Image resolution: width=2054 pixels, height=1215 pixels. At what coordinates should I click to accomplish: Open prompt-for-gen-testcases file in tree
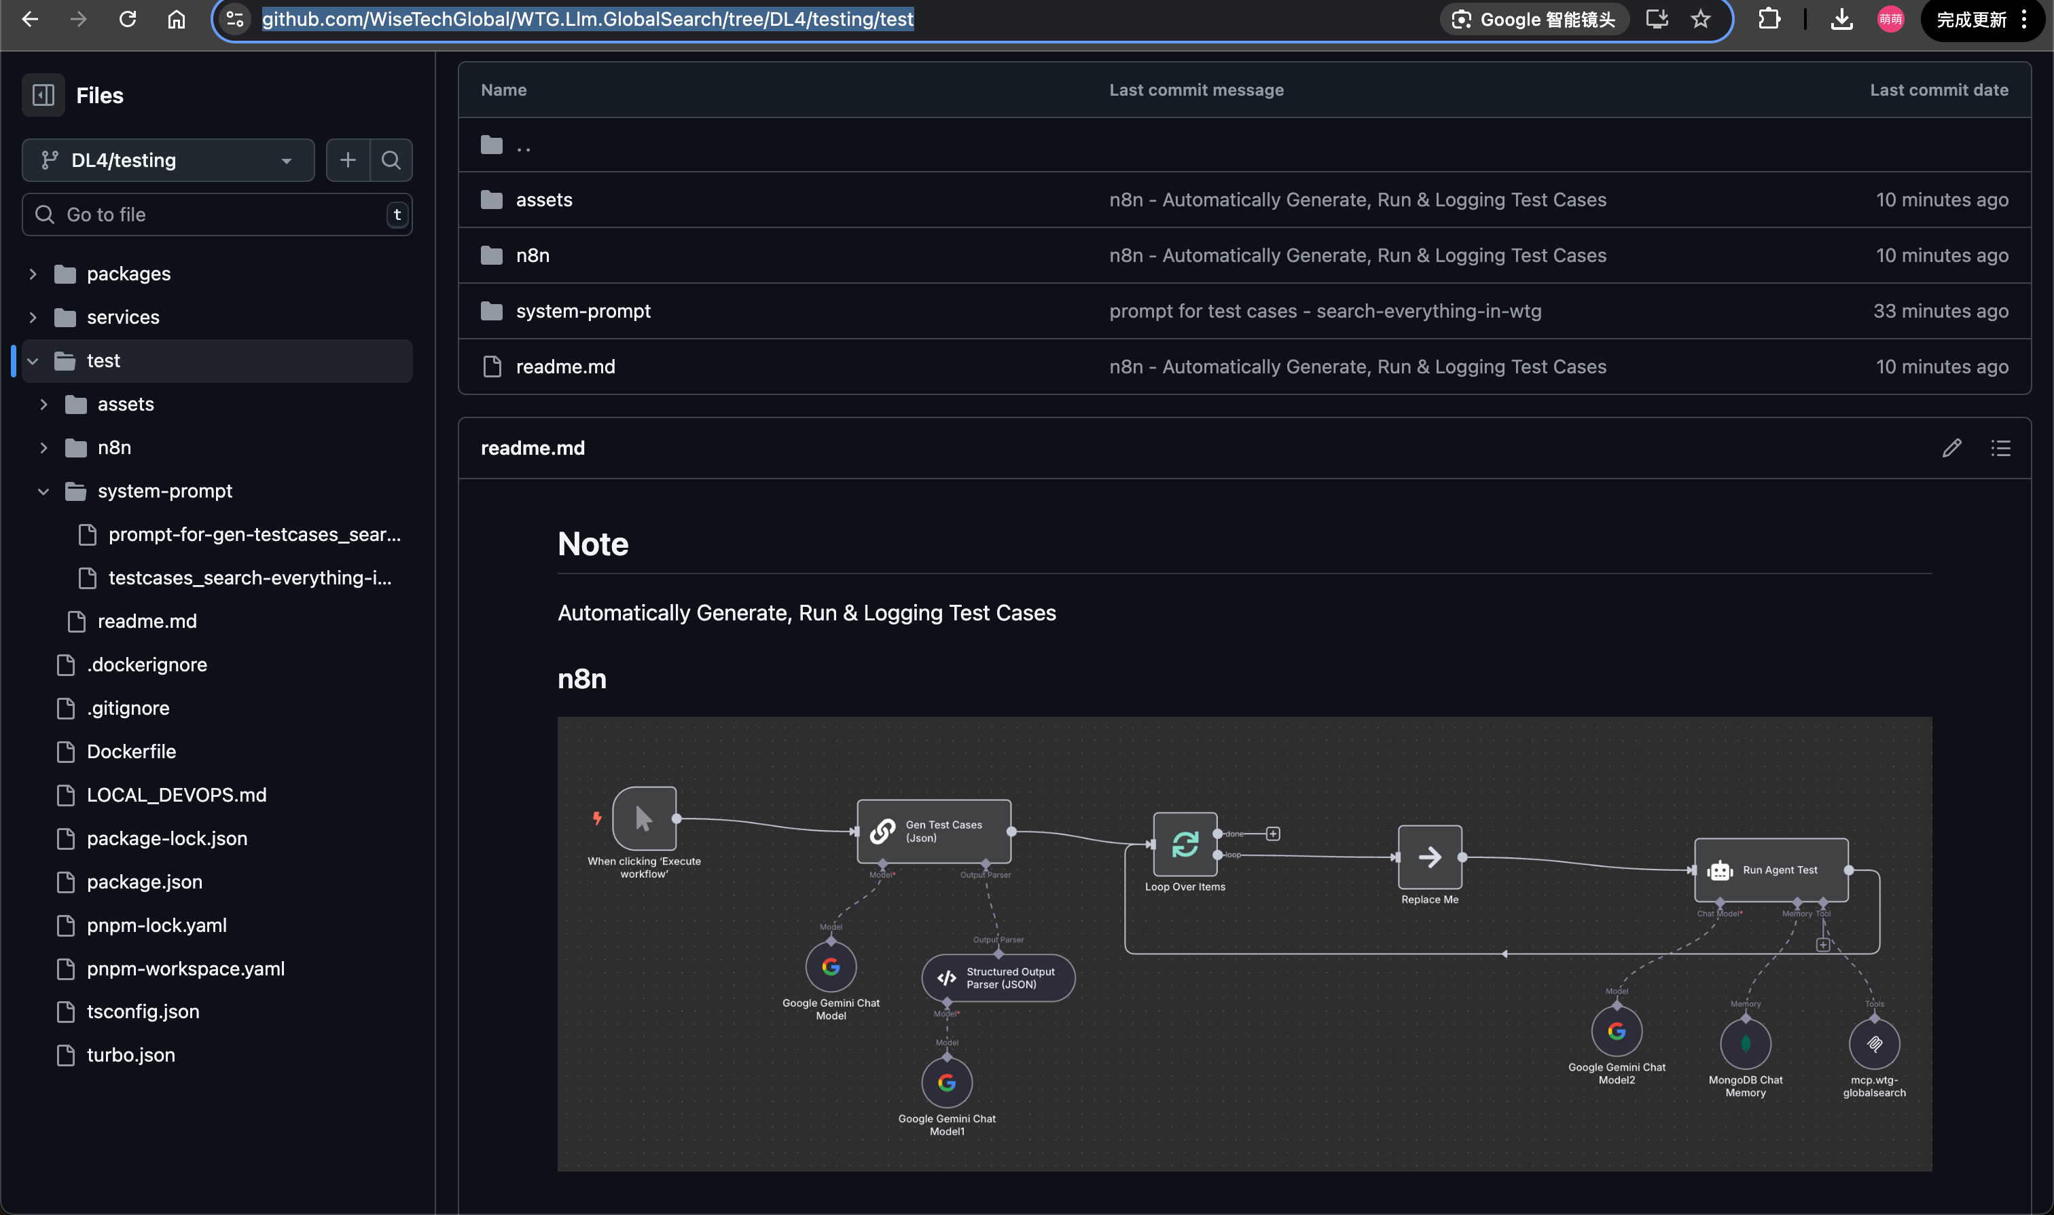click(x=255, y=535)
